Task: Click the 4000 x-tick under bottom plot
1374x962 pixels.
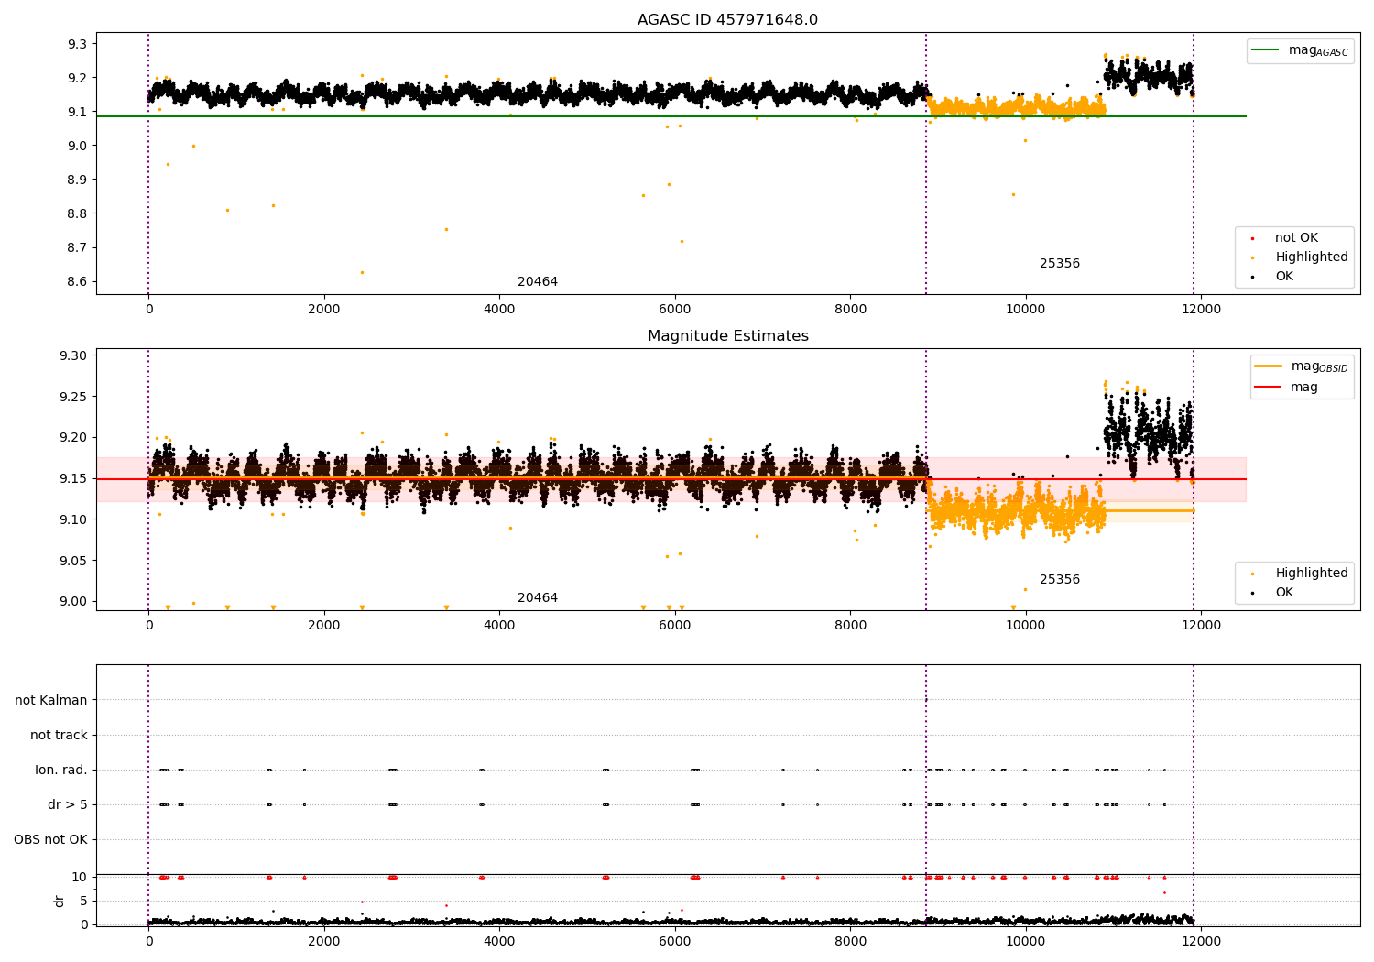Action: click(x=499, y=941)
